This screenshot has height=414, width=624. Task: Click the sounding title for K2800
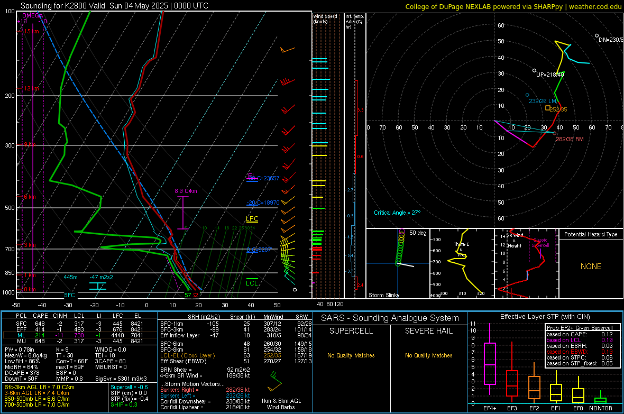(x=114, y=6)
